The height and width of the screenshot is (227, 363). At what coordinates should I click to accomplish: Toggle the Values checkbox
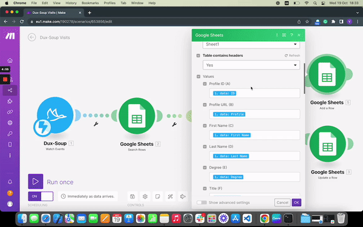198,76
